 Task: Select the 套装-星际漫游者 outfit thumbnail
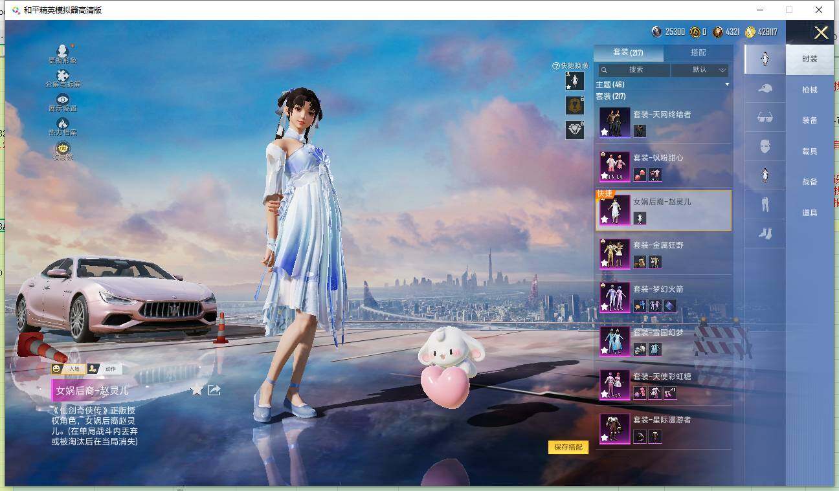614,428
